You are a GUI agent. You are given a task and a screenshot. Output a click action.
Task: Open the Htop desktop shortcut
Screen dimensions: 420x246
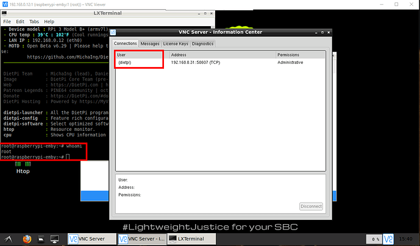pos(23,167)
